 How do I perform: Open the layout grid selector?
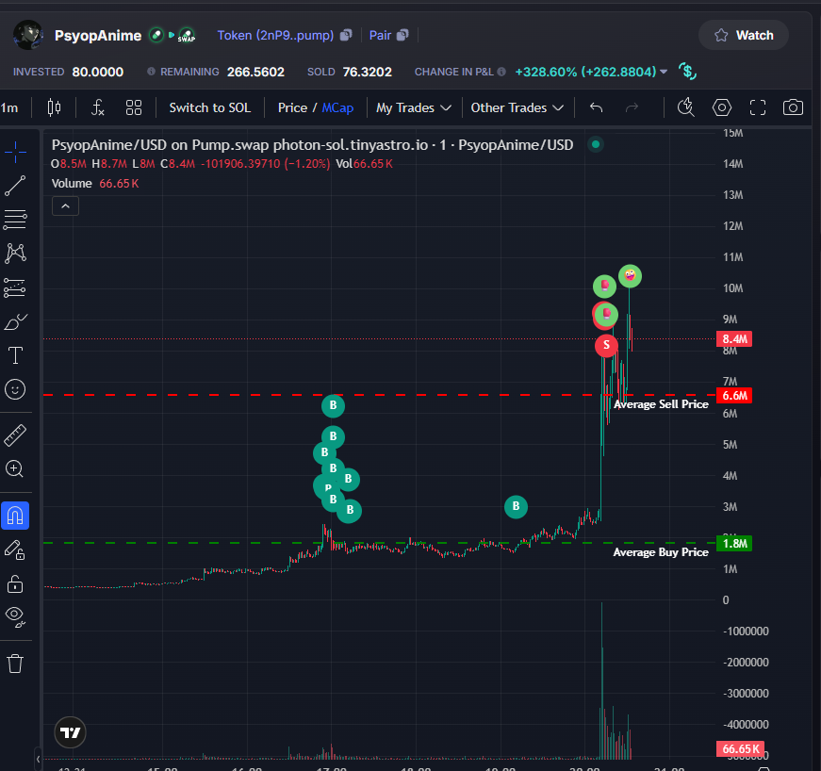(x=134, y=107)
